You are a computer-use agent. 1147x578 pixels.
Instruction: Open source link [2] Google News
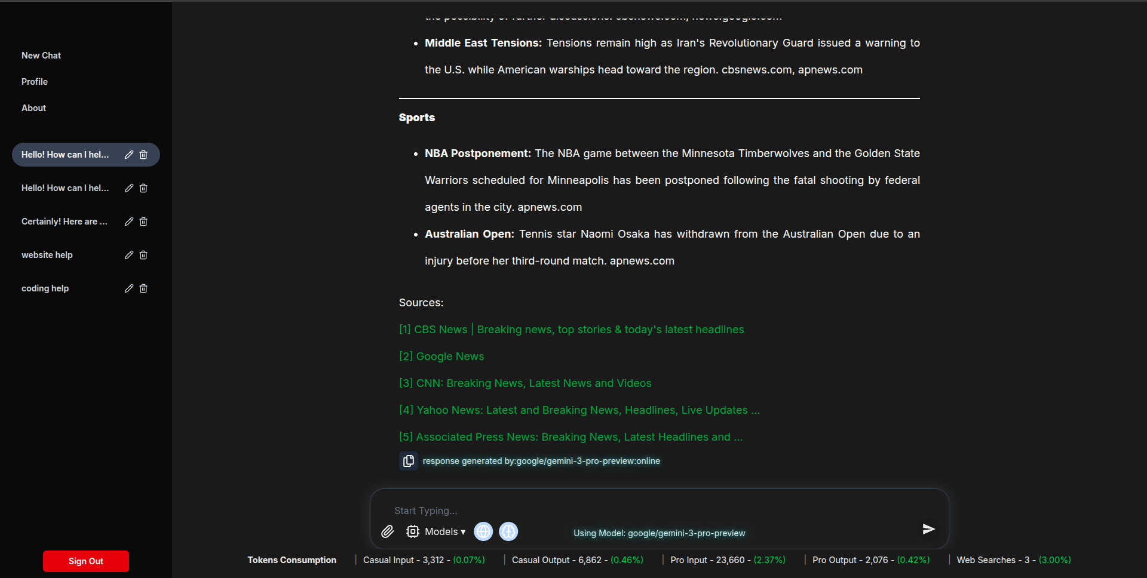[441, 356]
